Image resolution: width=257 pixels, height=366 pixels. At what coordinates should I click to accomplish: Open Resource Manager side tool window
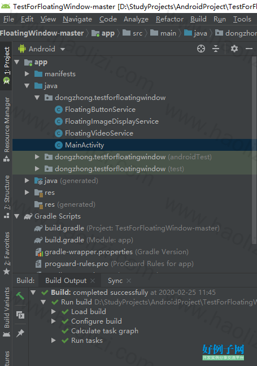click(x=7, y=129)
